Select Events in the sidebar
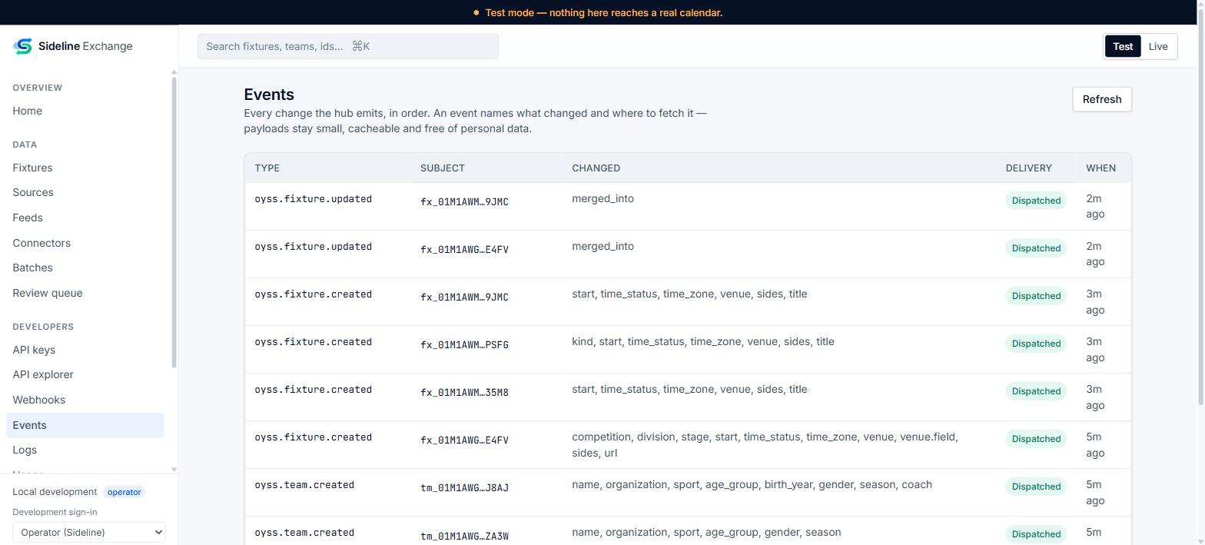The width and height of the screenshot is (1205, 545). click(x=85, y=425)
